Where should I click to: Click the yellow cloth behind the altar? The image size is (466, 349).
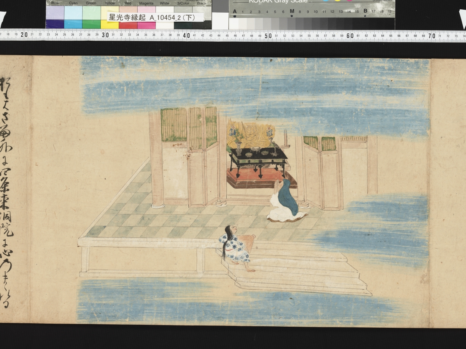tap(251, 135)
